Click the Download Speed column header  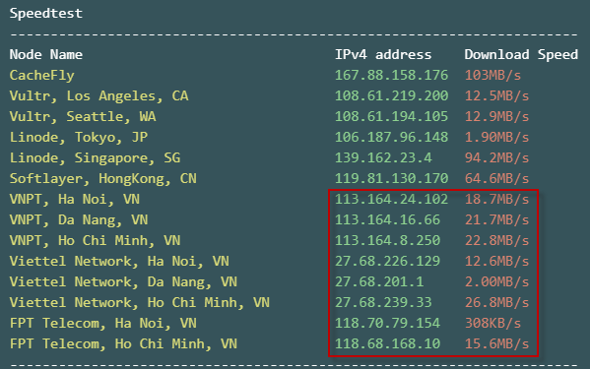pos(521,54)
